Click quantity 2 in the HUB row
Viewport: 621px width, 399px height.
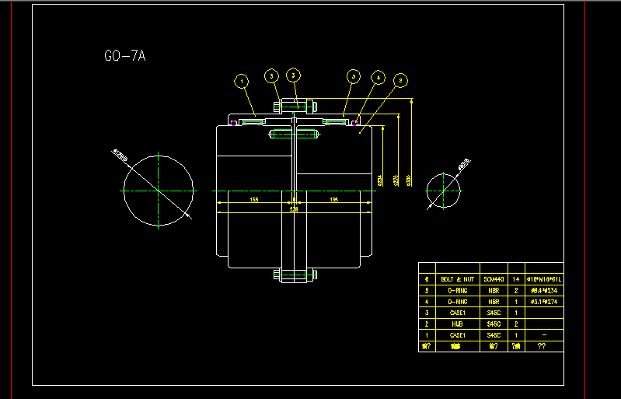pyautogui.click(x=516, y=324)
